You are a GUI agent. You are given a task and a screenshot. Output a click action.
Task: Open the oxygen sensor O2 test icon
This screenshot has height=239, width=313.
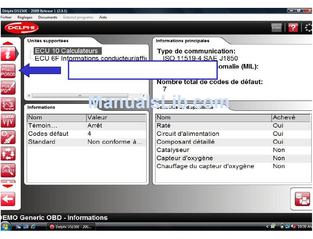8,137
